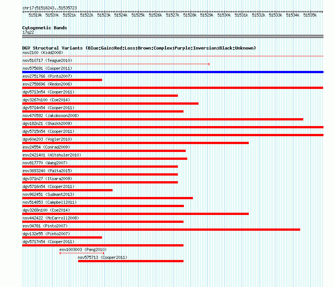Viewport: 334px width, 287px height.
Task: Click the 51525k ruler tick label
Action: pyautogui.click(x=138, y=15)
